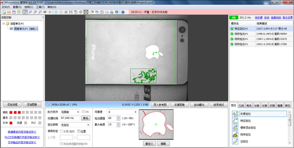
Task: Click the open folder toolbar icon
Action: pyautogui.click(x=9, y=12)
